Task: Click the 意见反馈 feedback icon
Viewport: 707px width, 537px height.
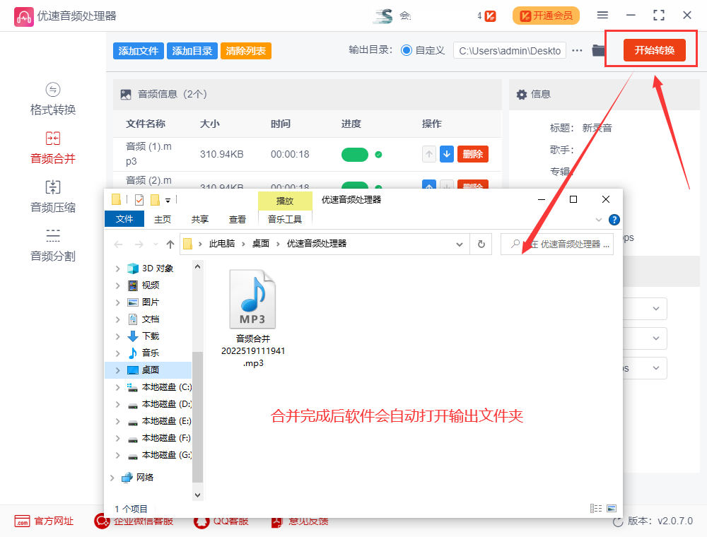Action: [x=275, y=521]
